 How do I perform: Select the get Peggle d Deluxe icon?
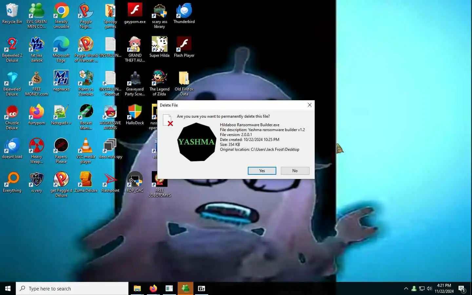(61, 185)
